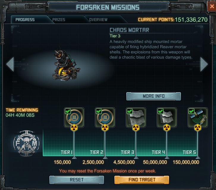Click the Tier 1 blueprint prize icon
Image resolution: width=216 pixels, height=190 pixels.
click(74, 117)
